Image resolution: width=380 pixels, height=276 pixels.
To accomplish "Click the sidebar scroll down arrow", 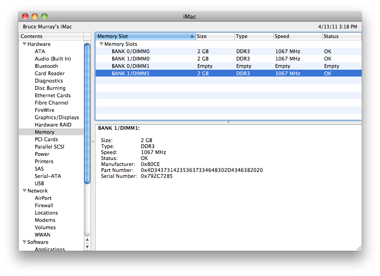I will 87,247.
